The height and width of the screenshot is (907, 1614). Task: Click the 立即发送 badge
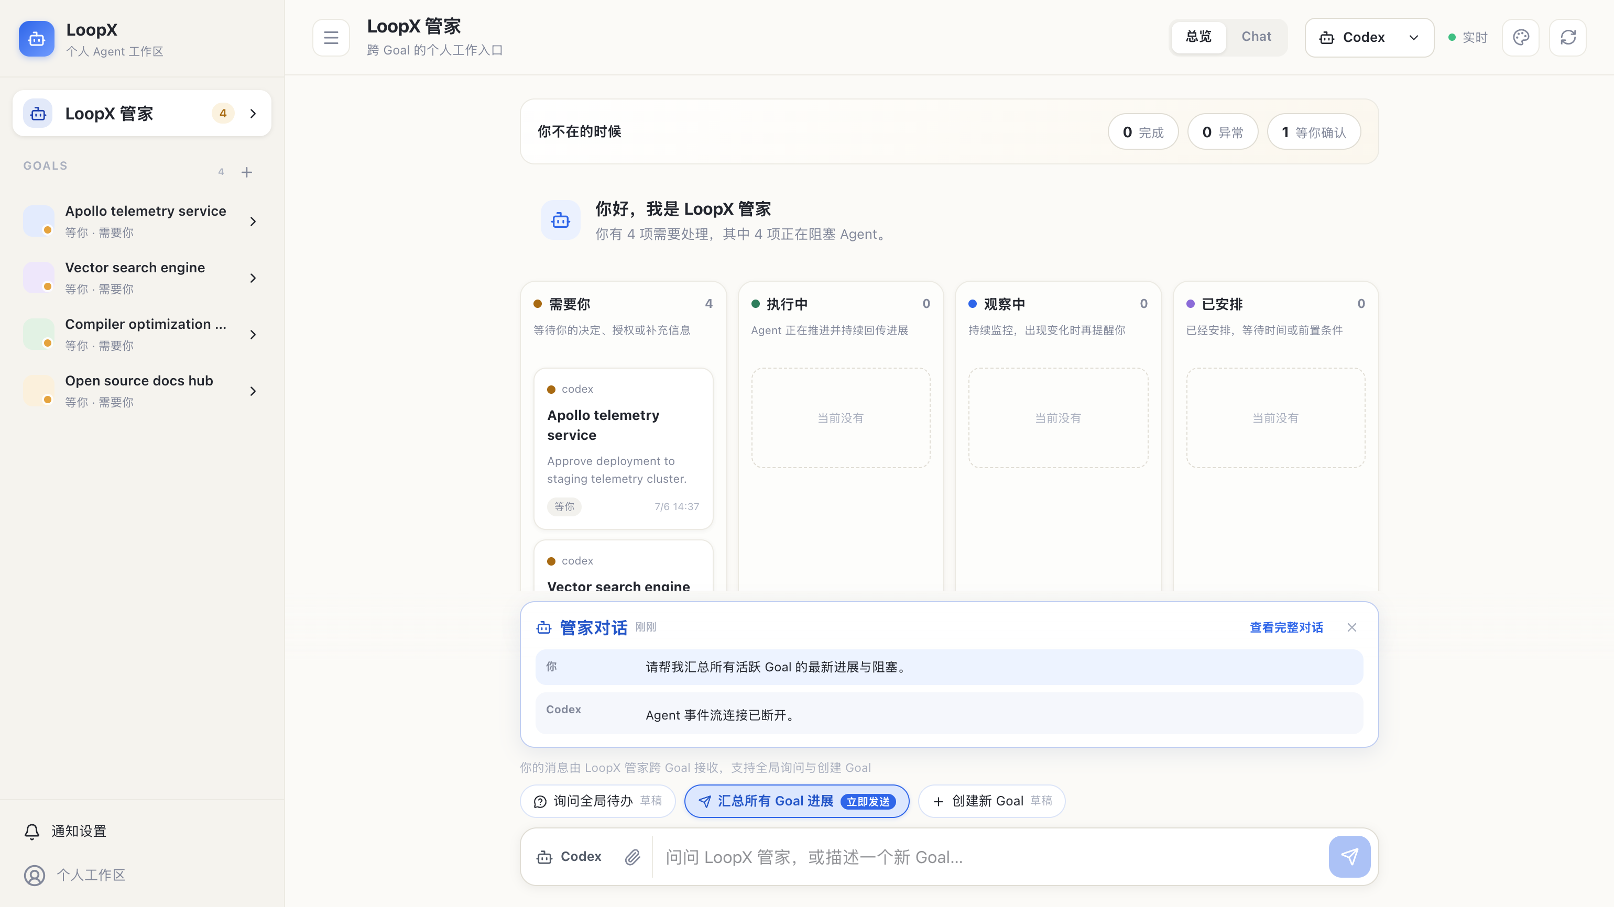point(868,802)
